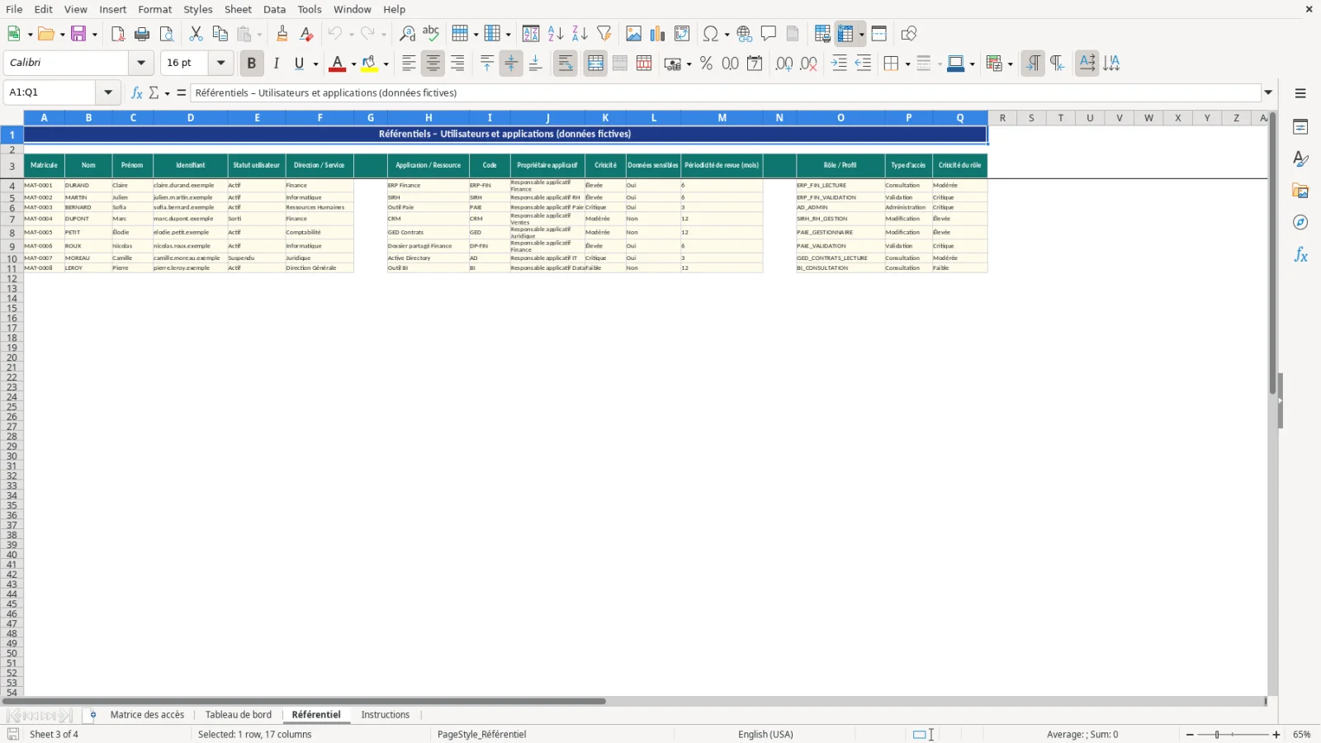This screenshot has width=1321, height=743.
Task: Toggle italic formatting
Action: point(276,64)
